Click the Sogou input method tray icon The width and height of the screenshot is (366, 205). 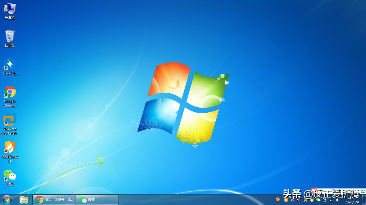click(x=277, y=200)
